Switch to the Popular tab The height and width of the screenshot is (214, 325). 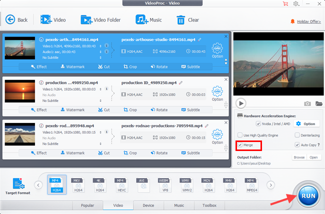[x=87, y=205]
